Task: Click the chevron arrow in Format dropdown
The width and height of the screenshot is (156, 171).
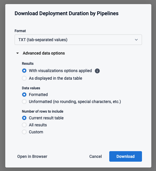Action: tap(136, 40)
